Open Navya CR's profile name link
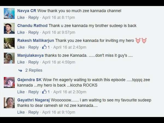The width and height of the screenshot is (164, 123). [x=27, y=11]
